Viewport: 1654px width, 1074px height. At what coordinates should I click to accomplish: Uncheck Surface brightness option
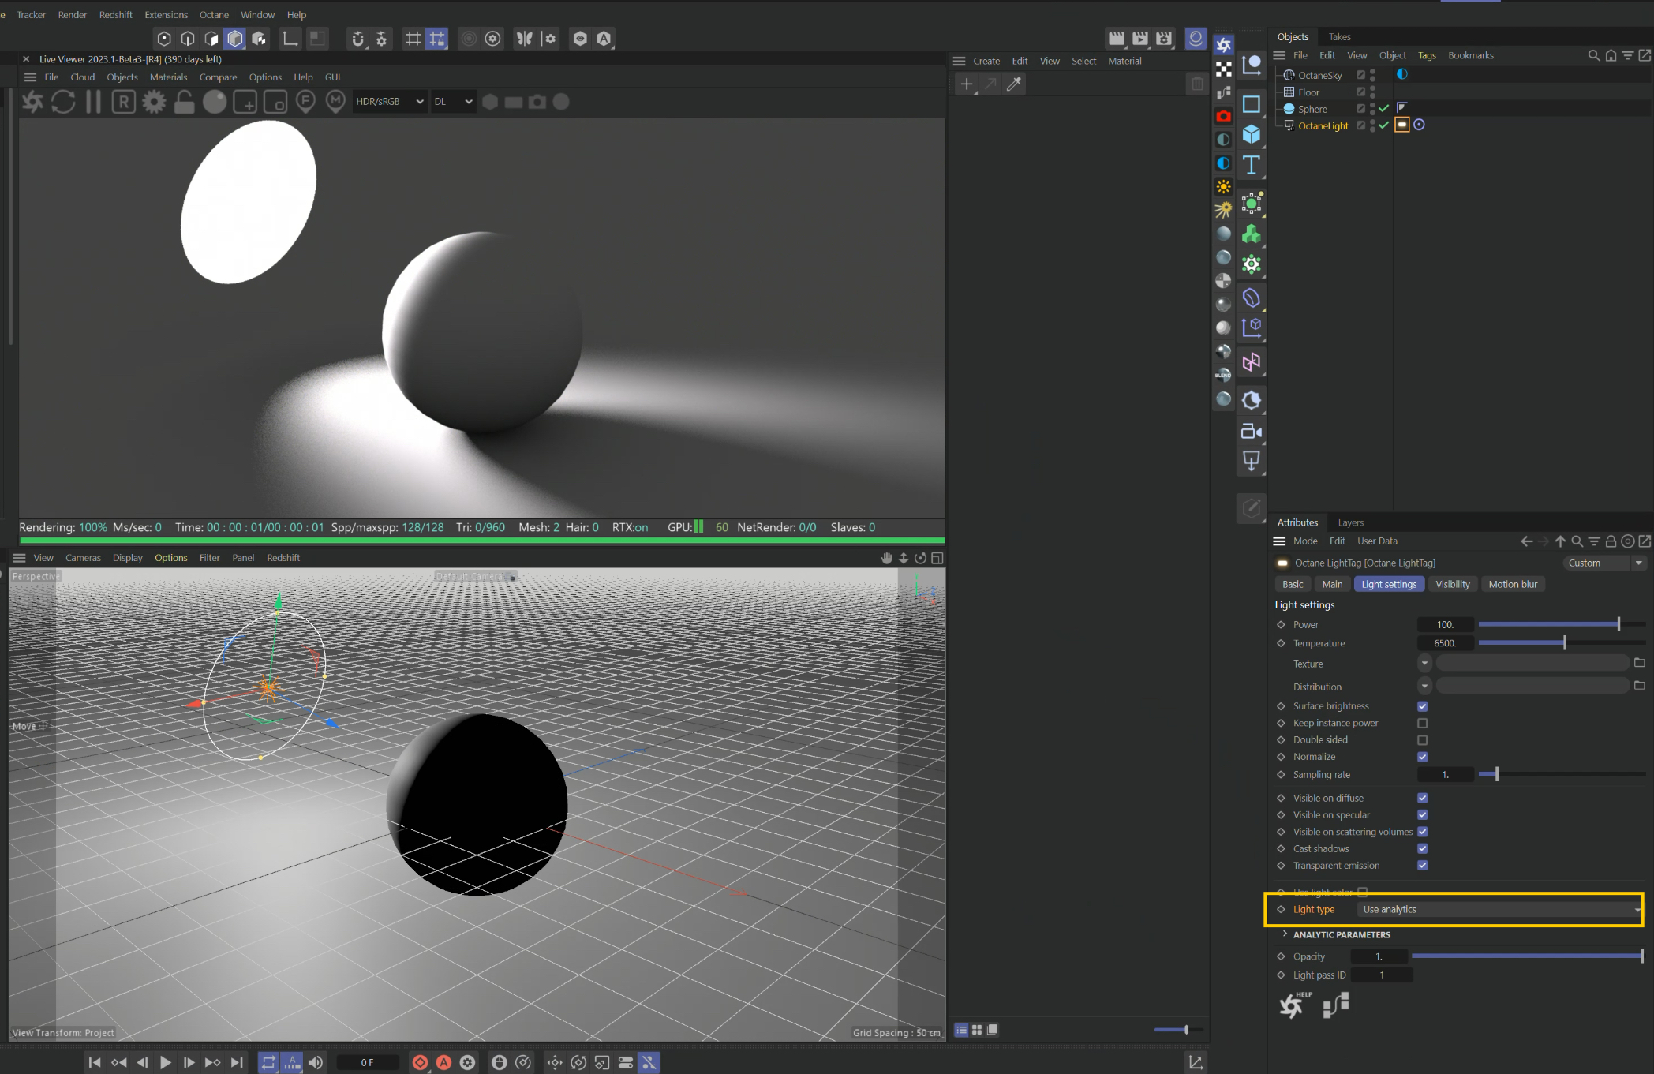click(x=1422, y=706)
